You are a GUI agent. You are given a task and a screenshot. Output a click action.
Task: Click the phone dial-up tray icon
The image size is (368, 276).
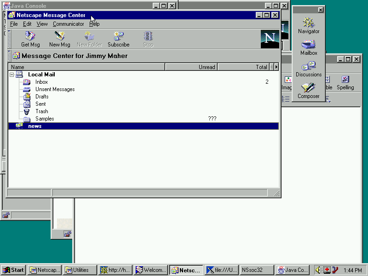pos(335,270)
